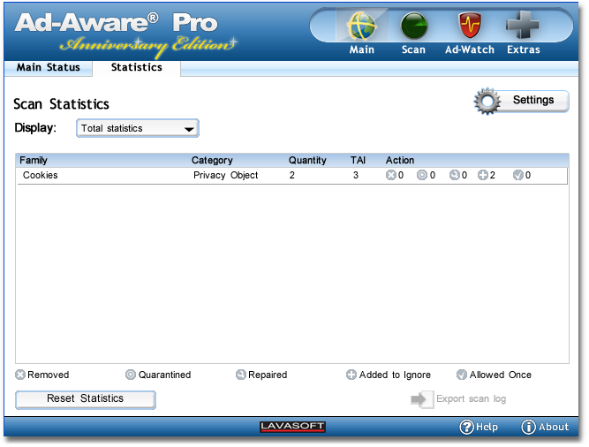The height and width of the screenshot is (447, 589).
Task: Click the TAI value 3
Action: [356, 176]
